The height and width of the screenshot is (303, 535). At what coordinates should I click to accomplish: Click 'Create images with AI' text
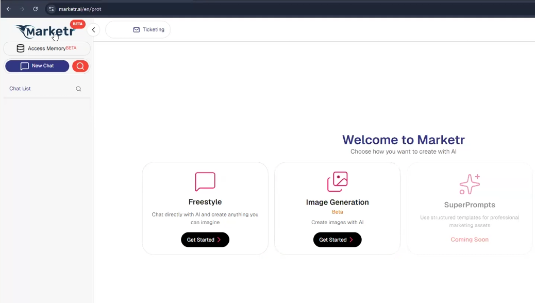pyautogui.click(x=338, y=222)
